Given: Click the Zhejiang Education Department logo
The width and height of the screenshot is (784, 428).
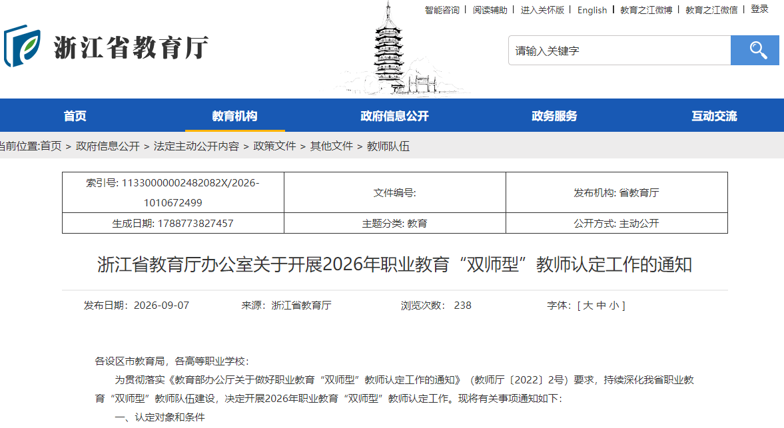Looking at the screenshot, I should click(x=106, y=47).
